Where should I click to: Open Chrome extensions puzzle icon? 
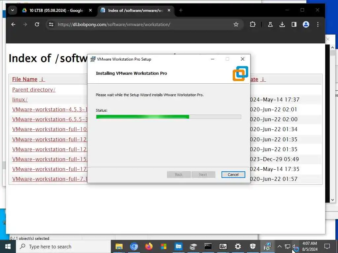tap(253, 24)
